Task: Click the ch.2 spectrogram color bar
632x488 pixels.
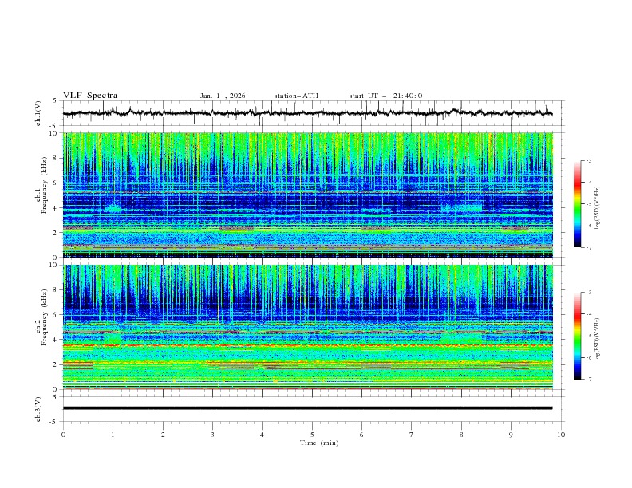Action: tap(578, 336)
